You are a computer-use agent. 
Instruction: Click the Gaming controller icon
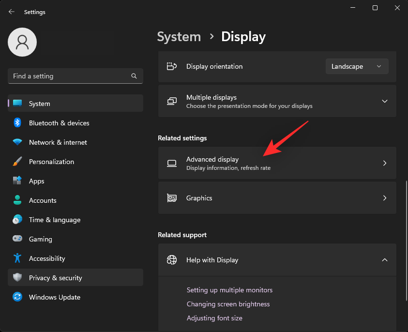pos(17,239)
